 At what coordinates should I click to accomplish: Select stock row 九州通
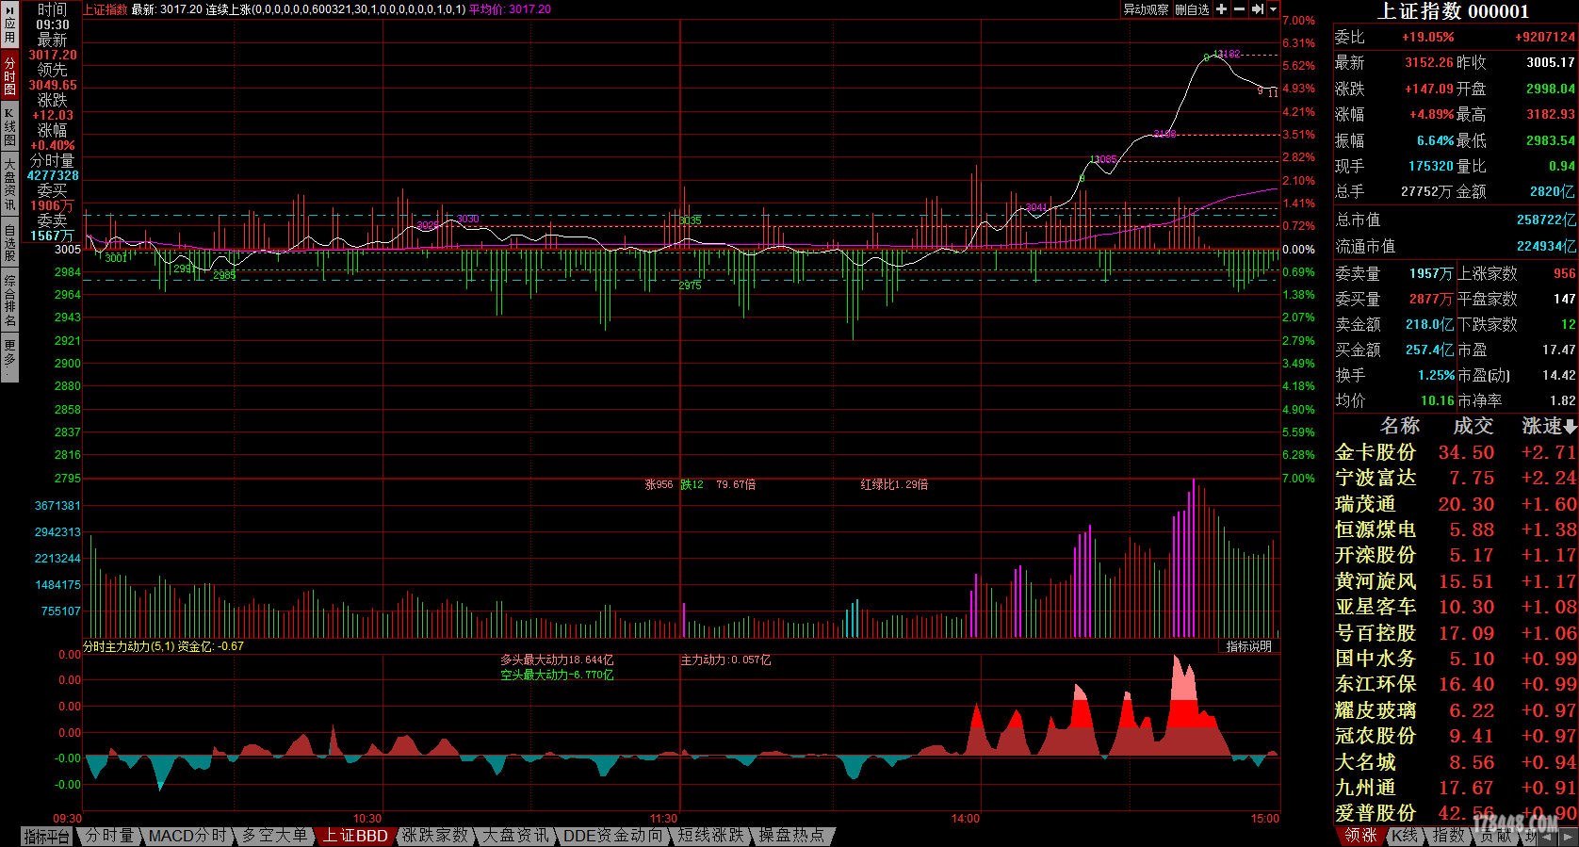pyautogui.click(x=1456, y=788)
